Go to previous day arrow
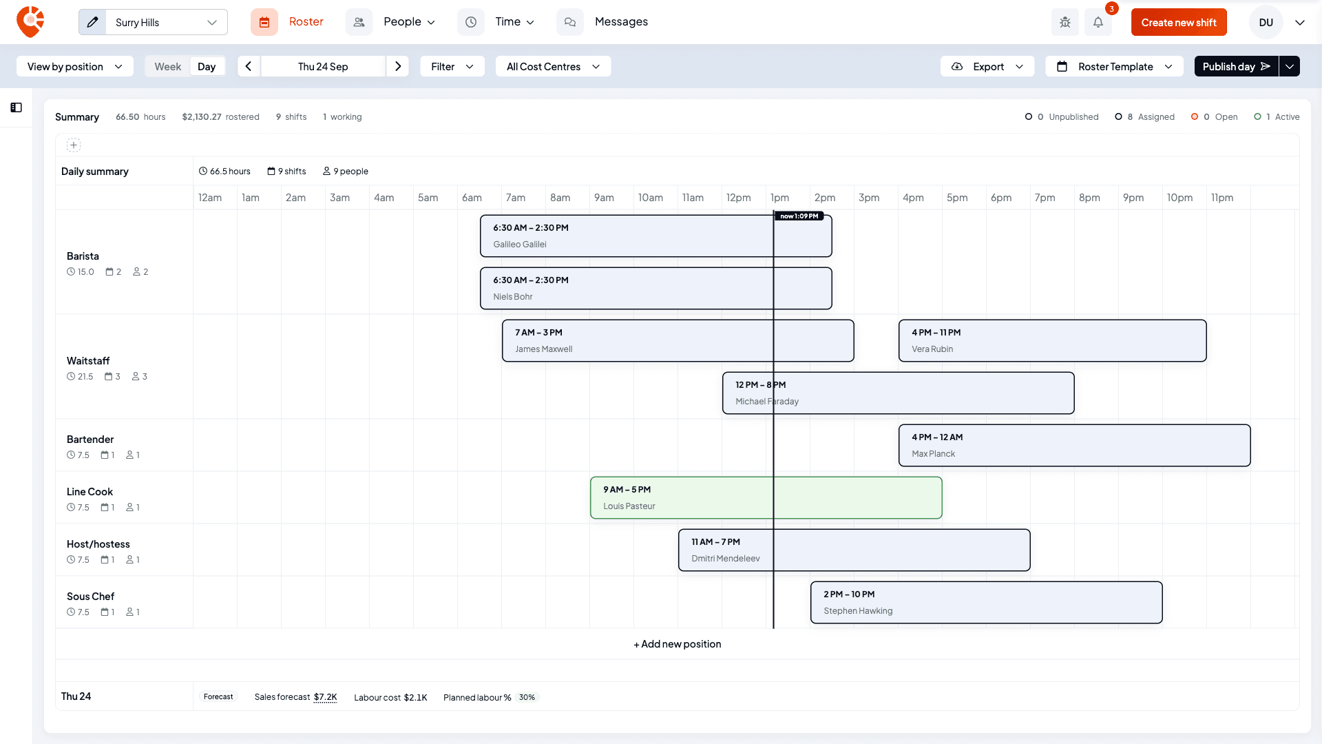Image resolution: width=1322 pixels, height=744 pixels. 249,66
